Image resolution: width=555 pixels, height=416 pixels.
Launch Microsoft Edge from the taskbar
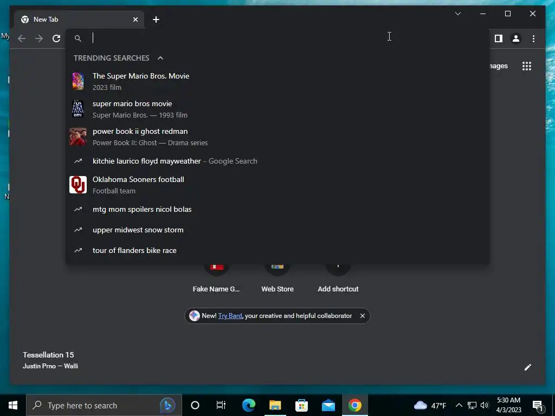coord(248,405)
